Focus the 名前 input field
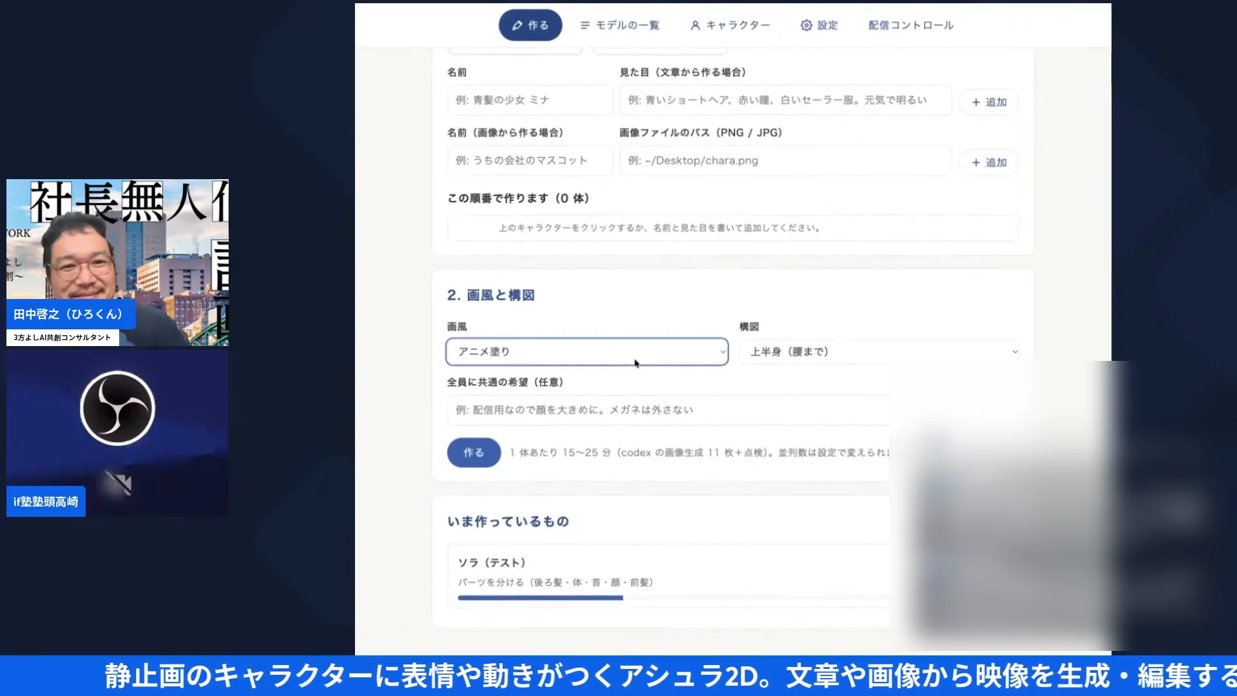This screenshot has width=1237, height=696. [x=530, y=100]
